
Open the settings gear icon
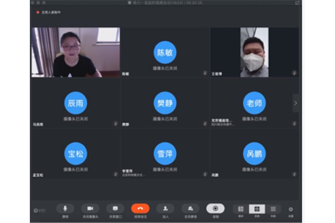[291, 209]
